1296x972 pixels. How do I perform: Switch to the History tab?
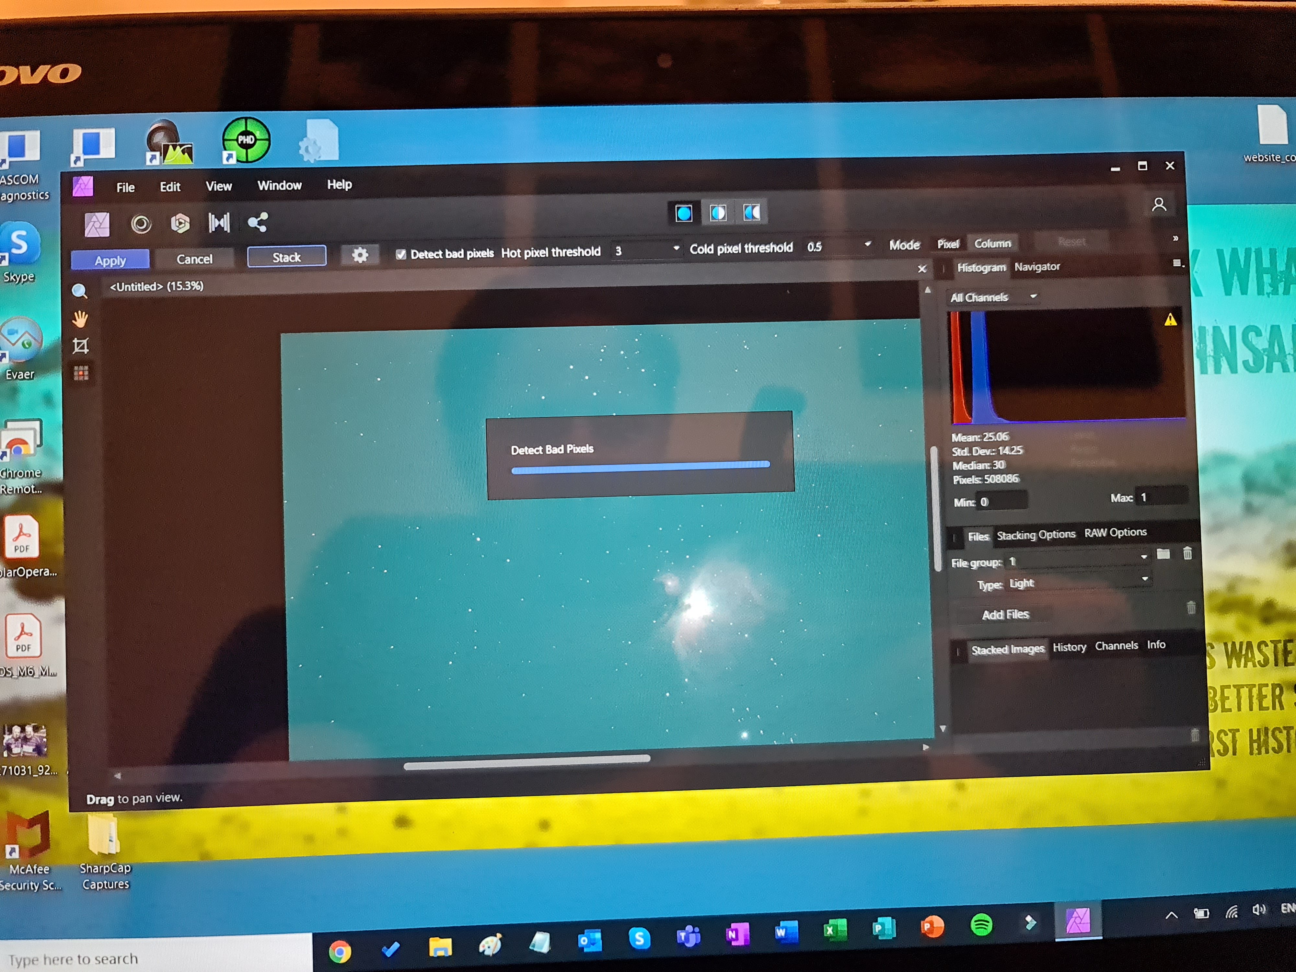pos(1069,647)
